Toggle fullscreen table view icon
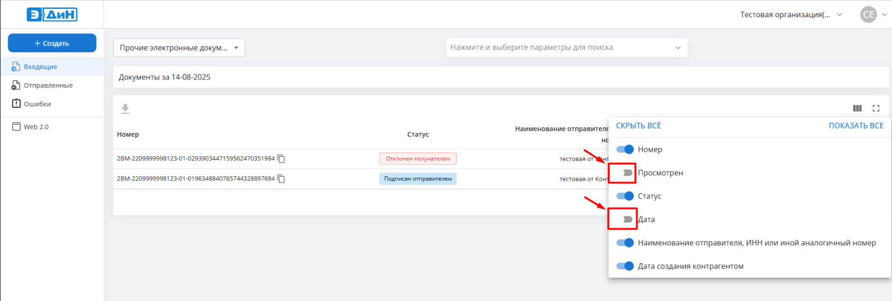Image resolution: width=892 pixels, height=301 pixels. (x=876, y=108)
